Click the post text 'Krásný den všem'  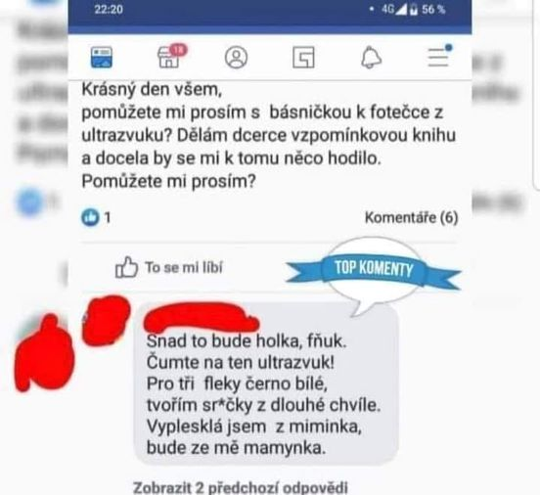point(152,90)
